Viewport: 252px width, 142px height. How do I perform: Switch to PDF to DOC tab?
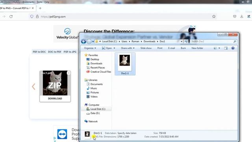pos(39,52)
